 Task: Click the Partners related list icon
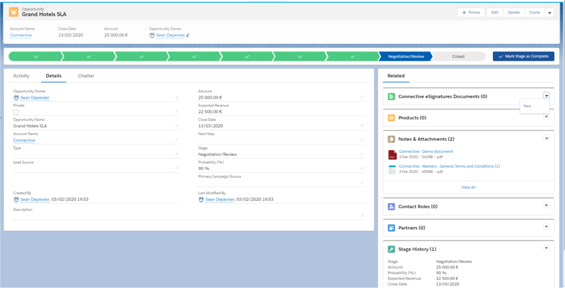pos(391,228)
